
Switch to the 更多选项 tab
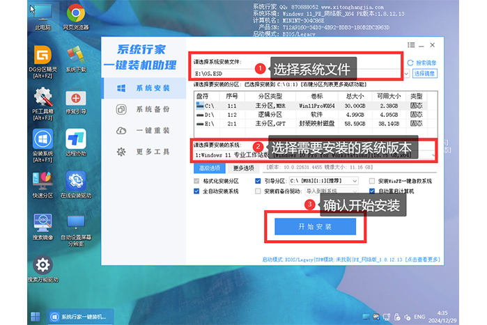(244, 168)
